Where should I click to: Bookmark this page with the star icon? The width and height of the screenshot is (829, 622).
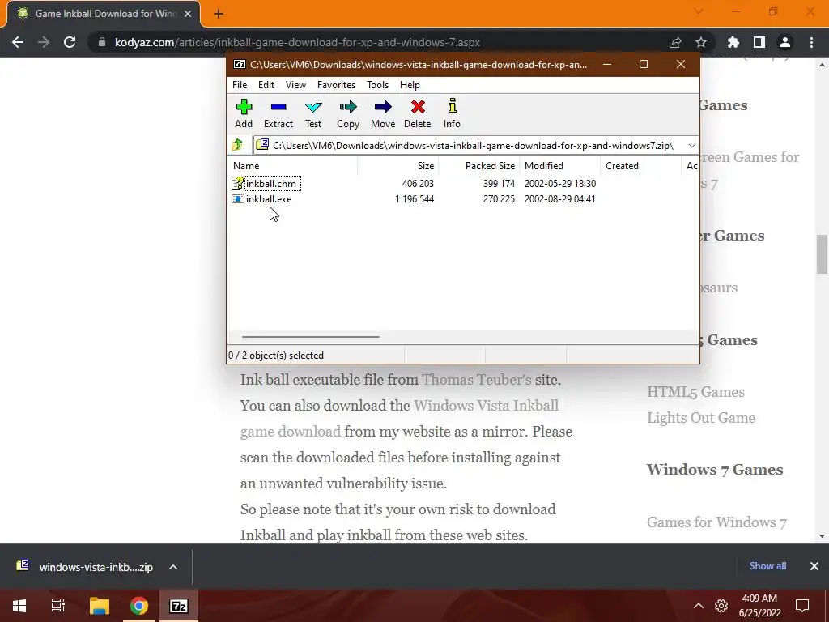click(x=701, y=42)
